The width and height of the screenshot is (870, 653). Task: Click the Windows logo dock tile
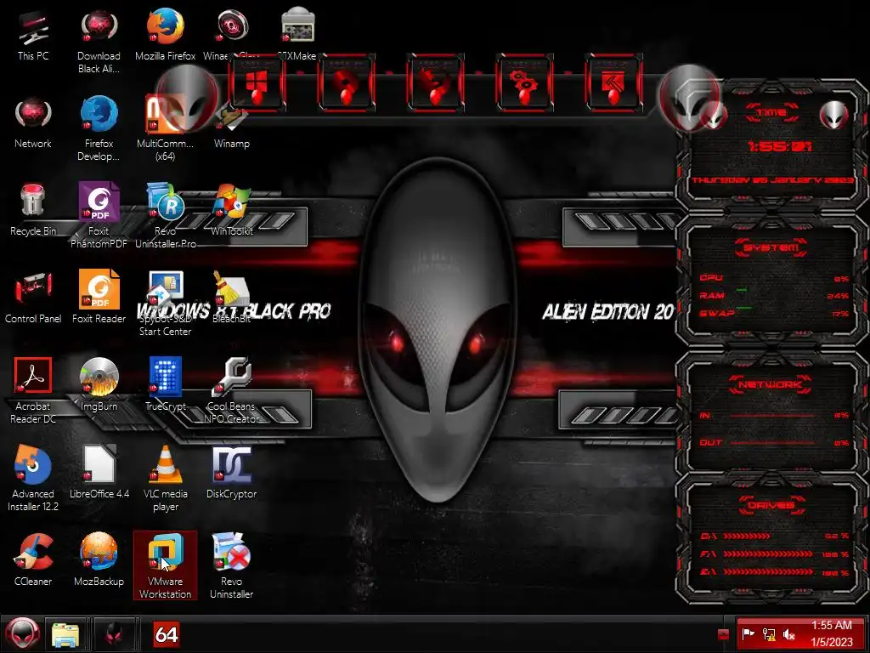257,83
